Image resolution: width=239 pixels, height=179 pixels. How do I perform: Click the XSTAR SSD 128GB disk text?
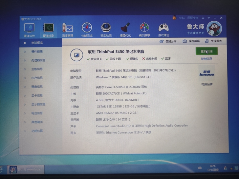coord(124,107)
